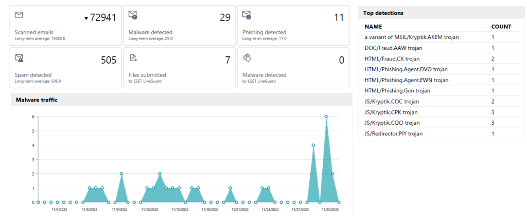The image size is (527, 216).
Task: Open the JS/Redirector.PIY trojan detection
Action: click(x=394, y=133)
